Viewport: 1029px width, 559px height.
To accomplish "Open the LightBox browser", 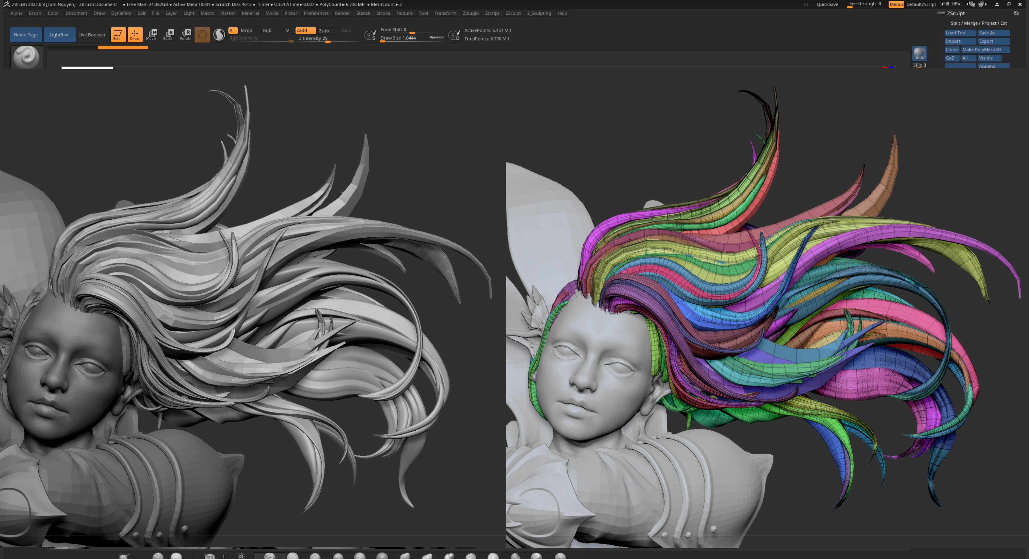I will tap(59, 35).
